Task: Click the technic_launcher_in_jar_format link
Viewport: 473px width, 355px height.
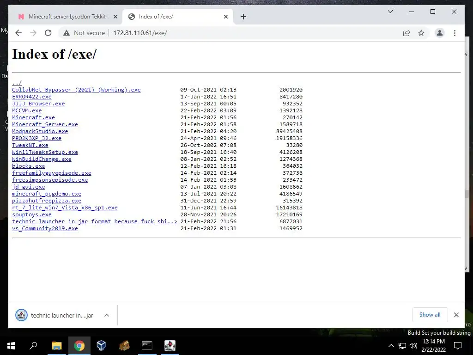Action: click(94, 221)
